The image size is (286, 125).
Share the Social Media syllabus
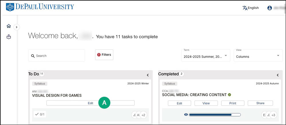point(260,103)
